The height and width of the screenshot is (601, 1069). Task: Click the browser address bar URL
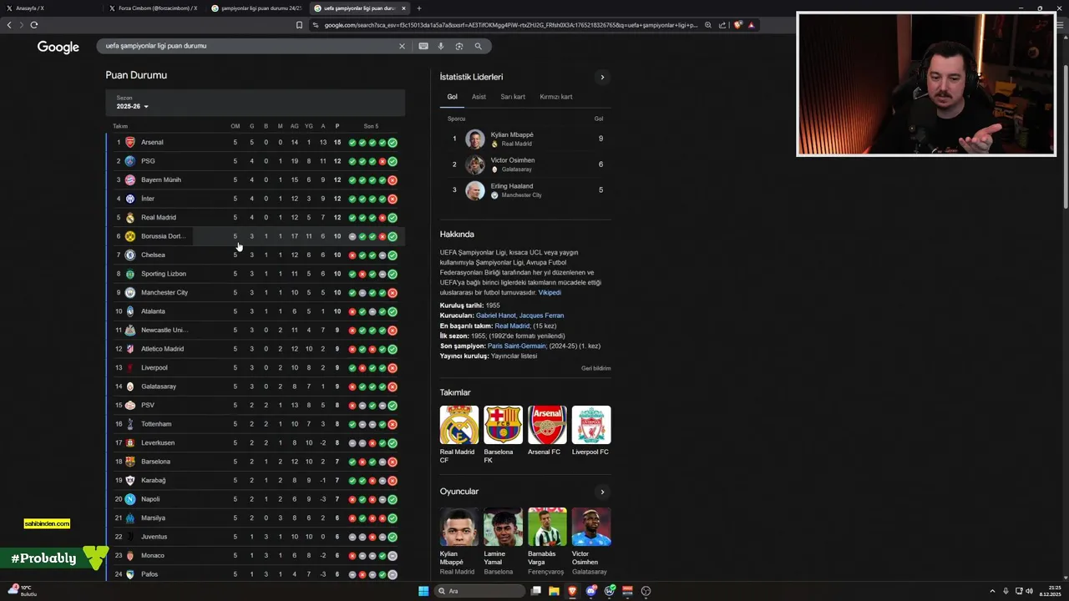(x=509, y=25)
